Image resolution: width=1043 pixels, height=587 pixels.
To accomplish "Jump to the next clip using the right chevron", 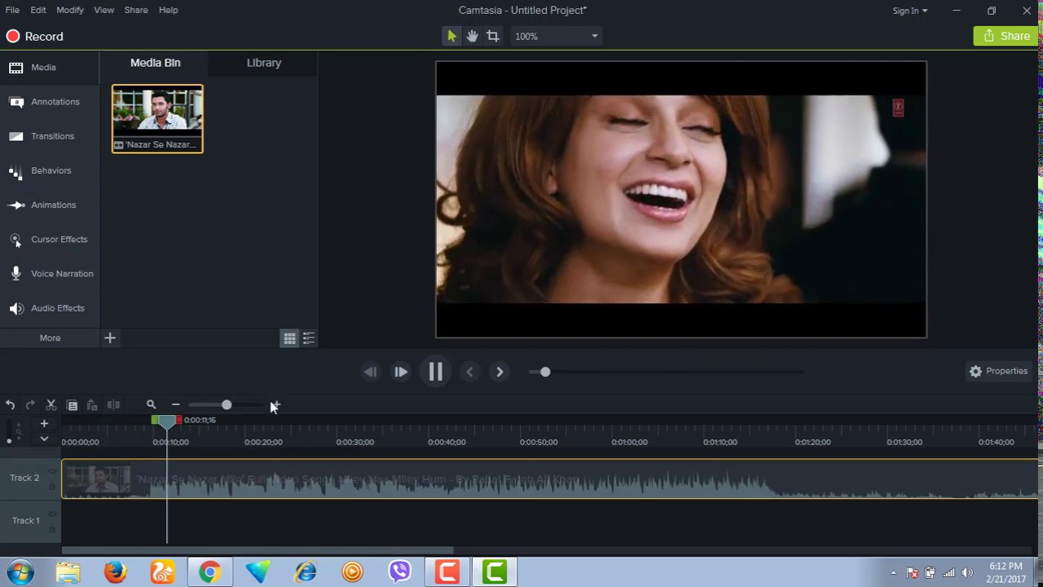I will (x=499, y=372).
